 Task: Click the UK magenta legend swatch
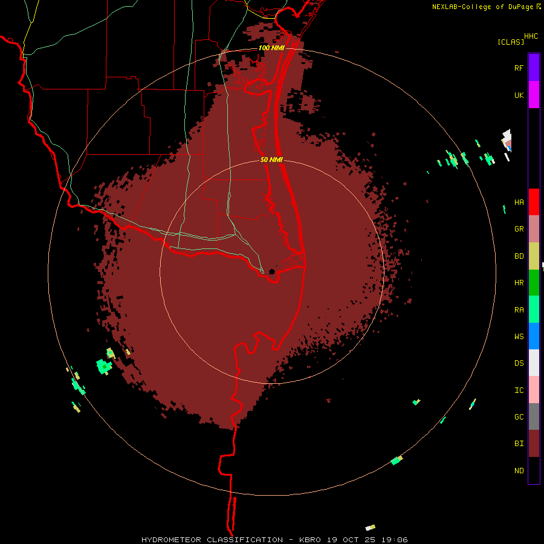[x=534, y=94]
